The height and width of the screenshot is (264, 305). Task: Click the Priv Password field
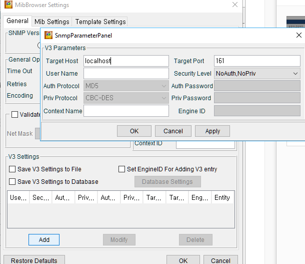pos(257,98)
